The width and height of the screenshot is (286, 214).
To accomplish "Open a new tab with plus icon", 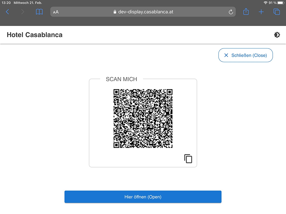I will pos(261,12).
